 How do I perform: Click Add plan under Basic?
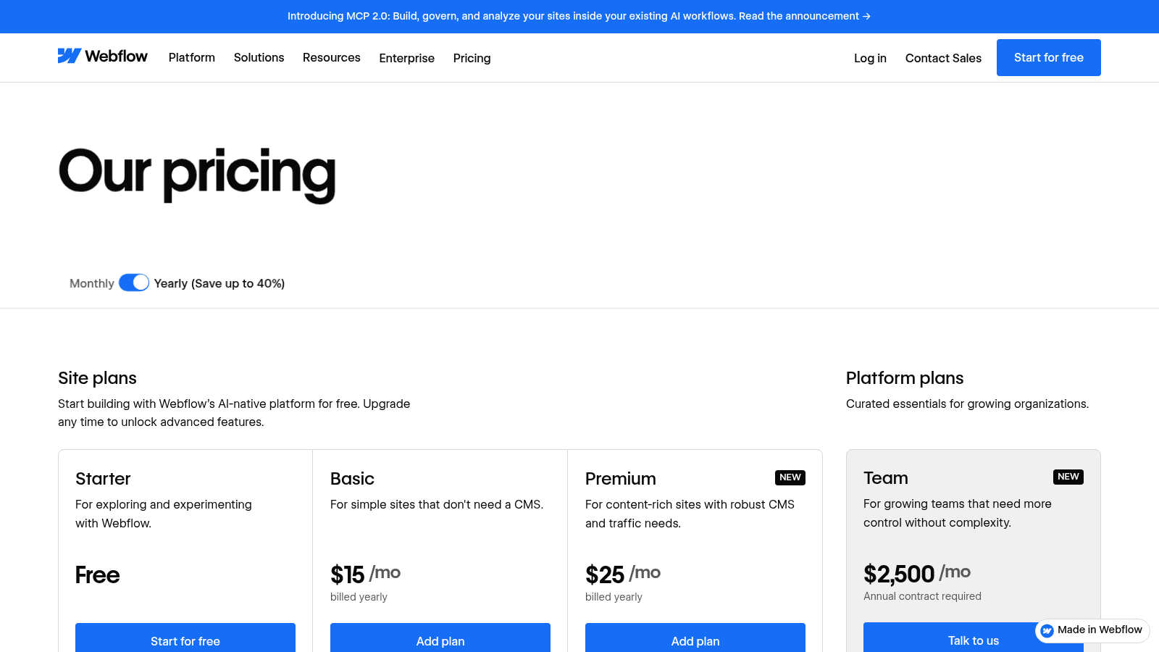coord(440,638)
